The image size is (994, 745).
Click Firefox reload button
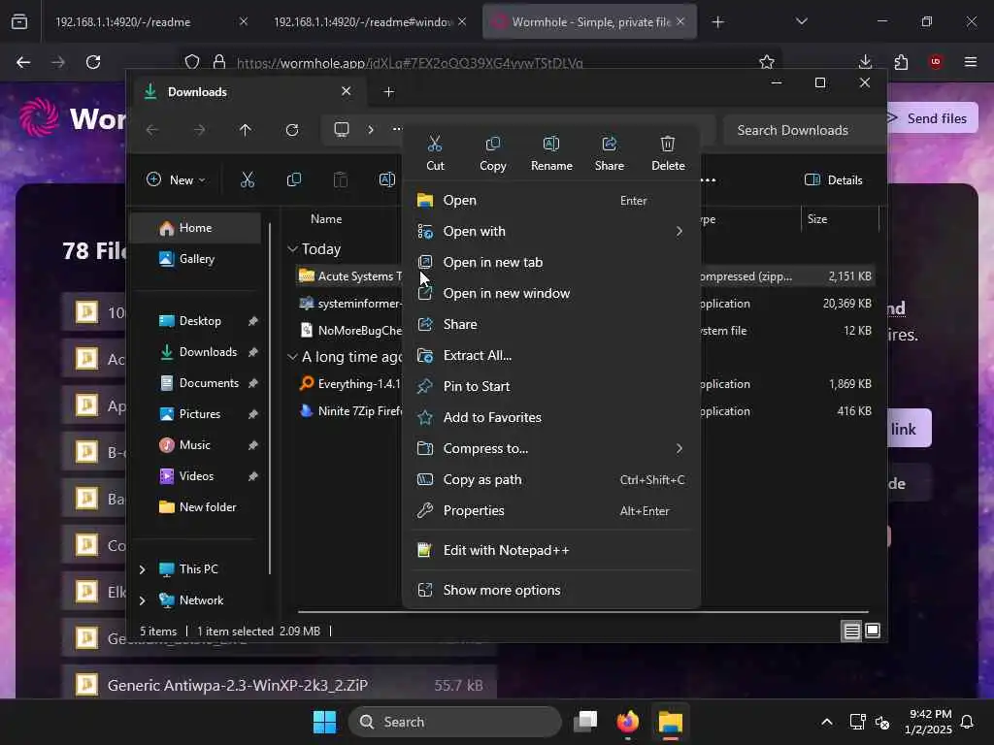pos(93,62)
